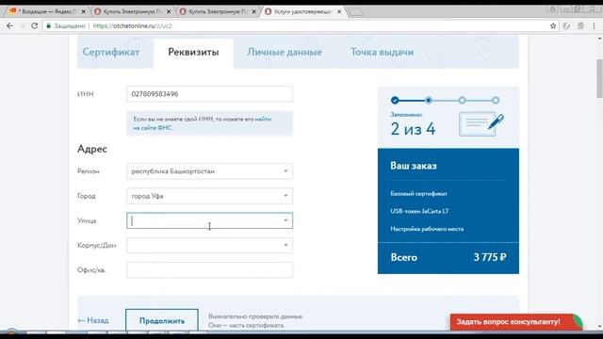Click the Настройка рабочего места item

(427, 229)
